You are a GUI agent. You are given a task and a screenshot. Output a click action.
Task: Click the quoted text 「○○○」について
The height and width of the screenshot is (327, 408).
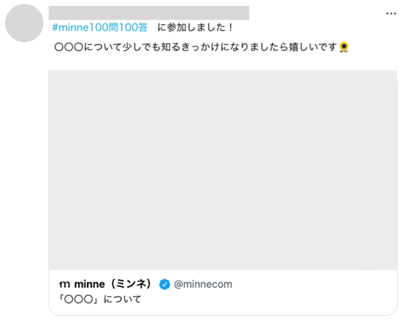(x=100, y=299)
